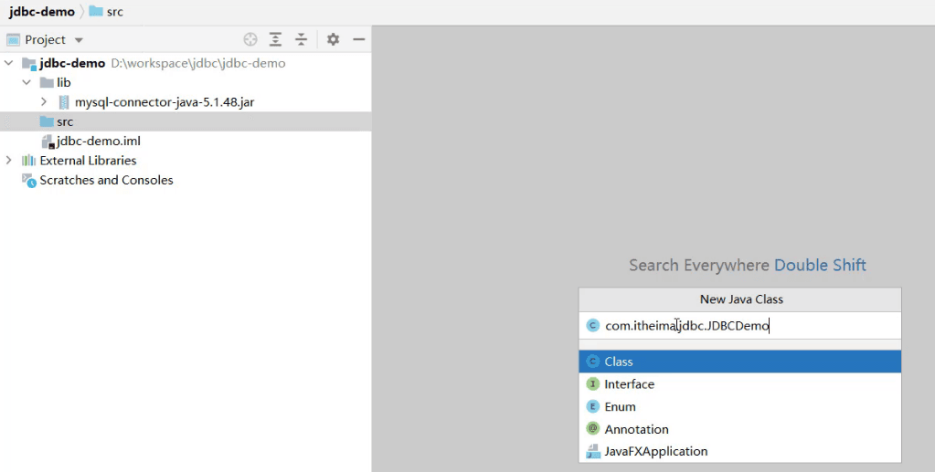Open the Project view dropdown
The width and height of the screenshot is (935, 472).
point(79,40)
